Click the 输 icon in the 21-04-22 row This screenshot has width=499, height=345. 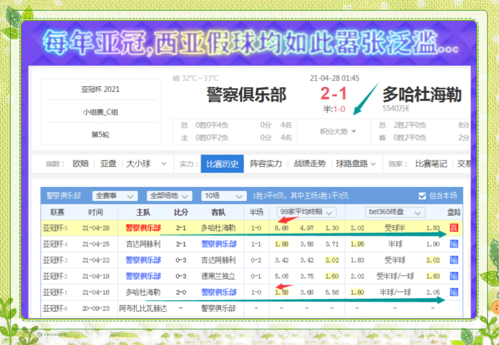tap(454, 260)
